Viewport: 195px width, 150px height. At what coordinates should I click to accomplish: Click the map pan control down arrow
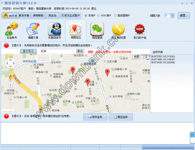point(10,66)
